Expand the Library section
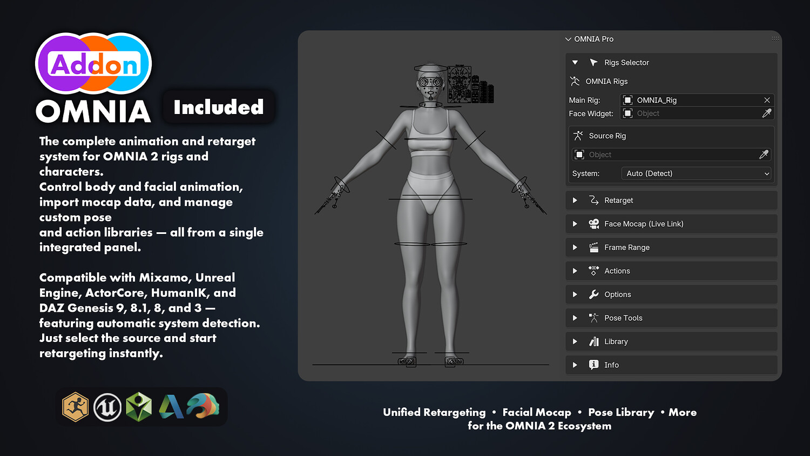The image size is (810, 456). tap(575, 341)
